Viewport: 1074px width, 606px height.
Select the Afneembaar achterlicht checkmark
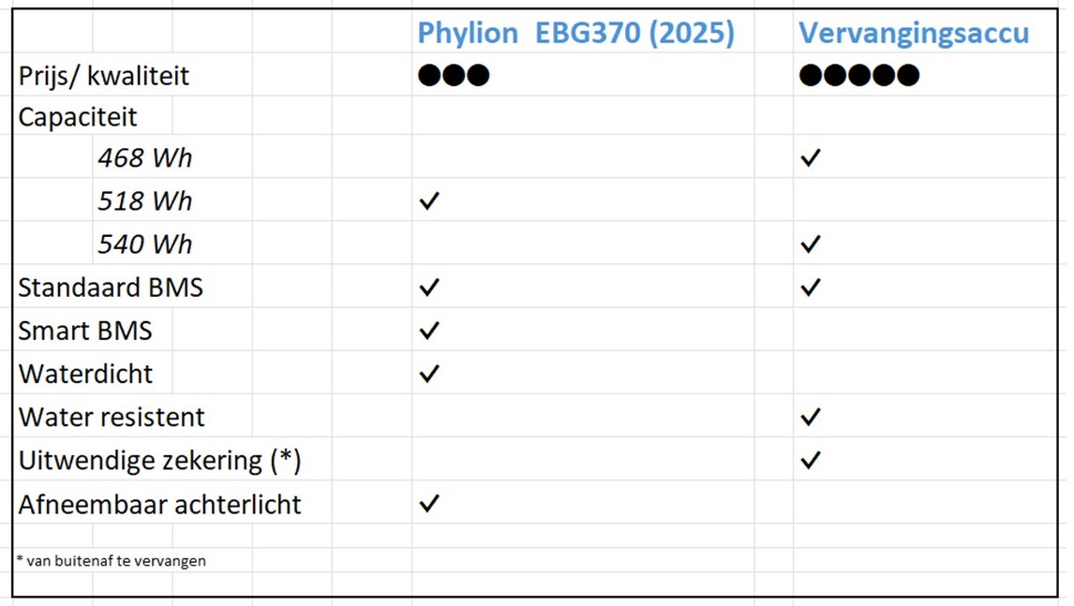(x=429, y=504)
